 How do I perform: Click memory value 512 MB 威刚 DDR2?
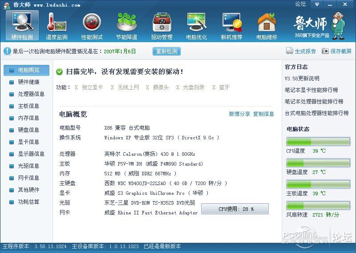(140, 174)
